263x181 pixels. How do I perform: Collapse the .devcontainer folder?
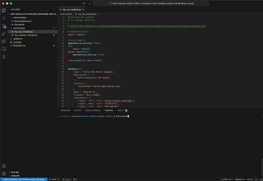pos(20,18)
